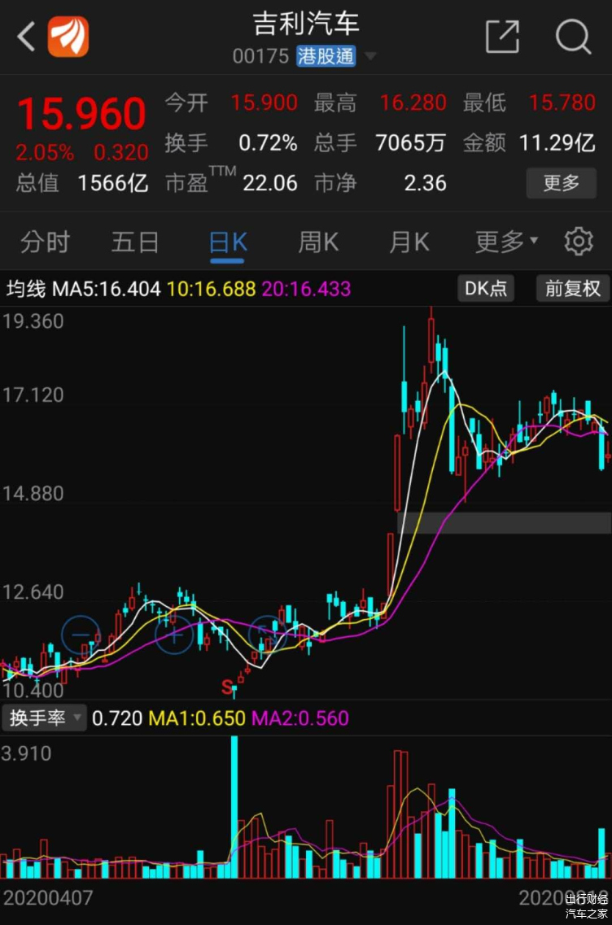This screenshot has width=612, height=925.
Task: Open the search magnifier icon
Action: click(x=573, y=37)
